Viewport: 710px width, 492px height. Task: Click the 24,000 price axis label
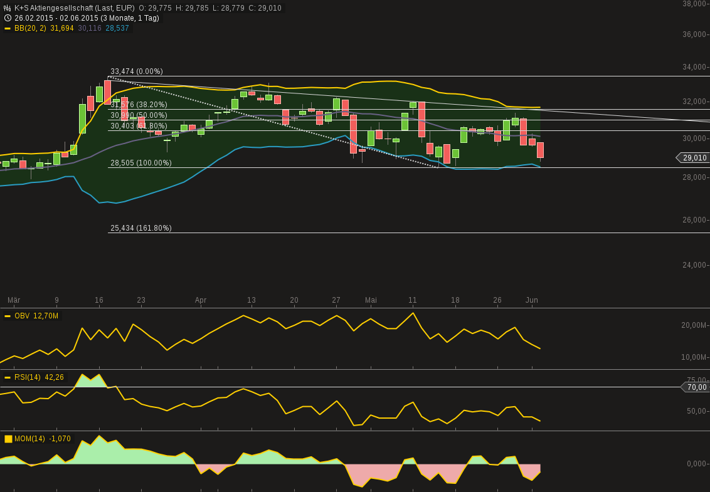point(694,265)
